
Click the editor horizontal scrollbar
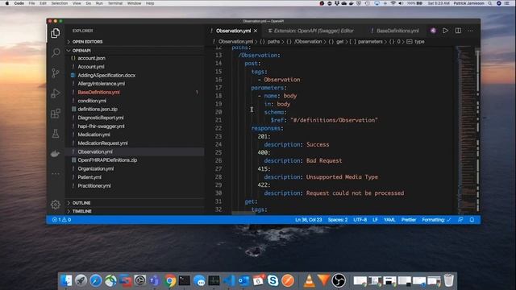pos(243,213)
